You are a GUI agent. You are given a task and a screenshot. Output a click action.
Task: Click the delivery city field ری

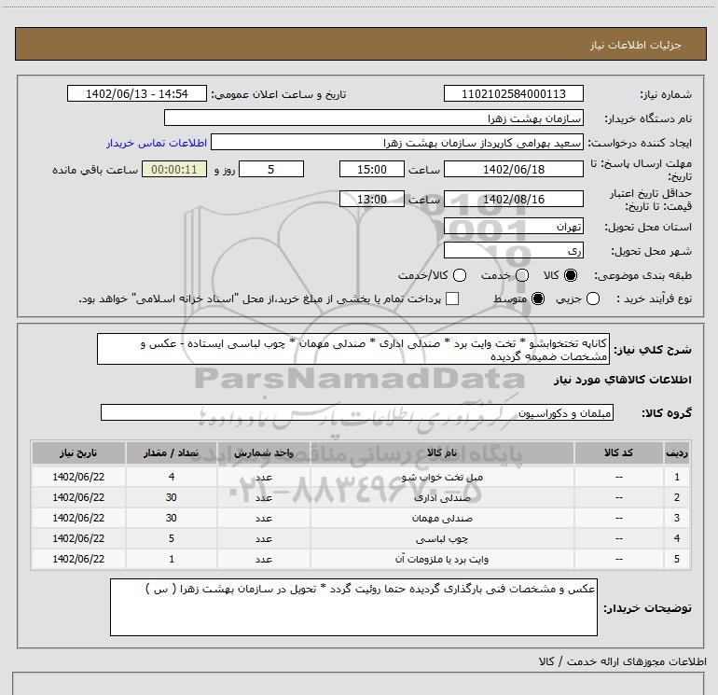(x=513, y=251)
